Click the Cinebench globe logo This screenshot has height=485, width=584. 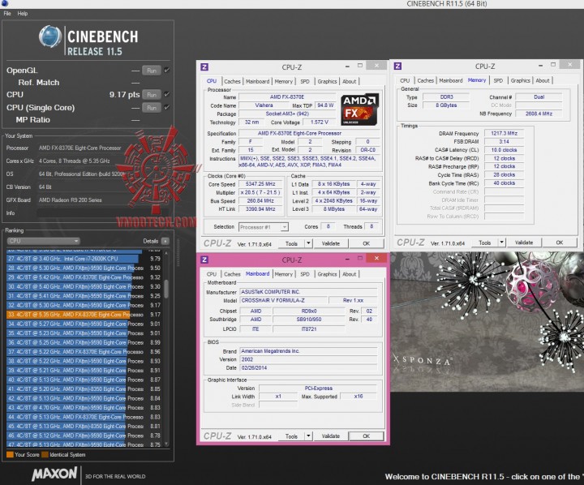point(50,36)
